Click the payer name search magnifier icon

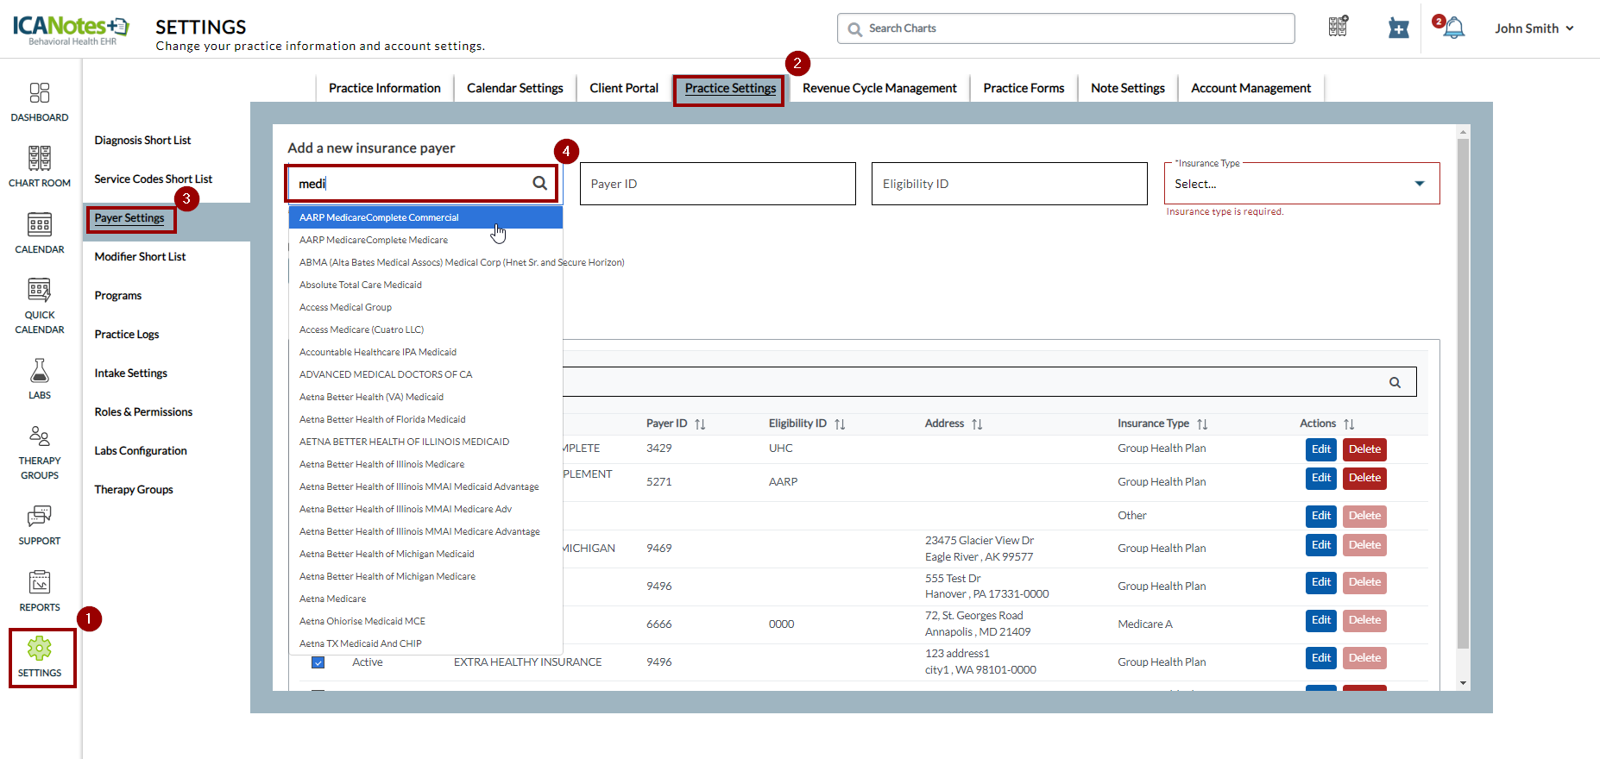tap(539, 183)
